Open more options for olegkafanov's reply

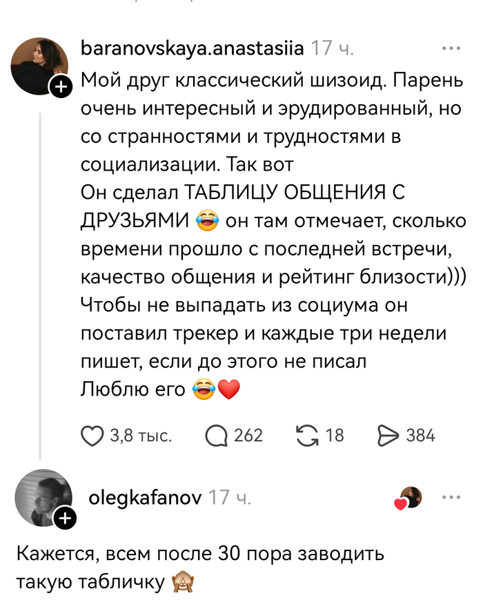451,497
